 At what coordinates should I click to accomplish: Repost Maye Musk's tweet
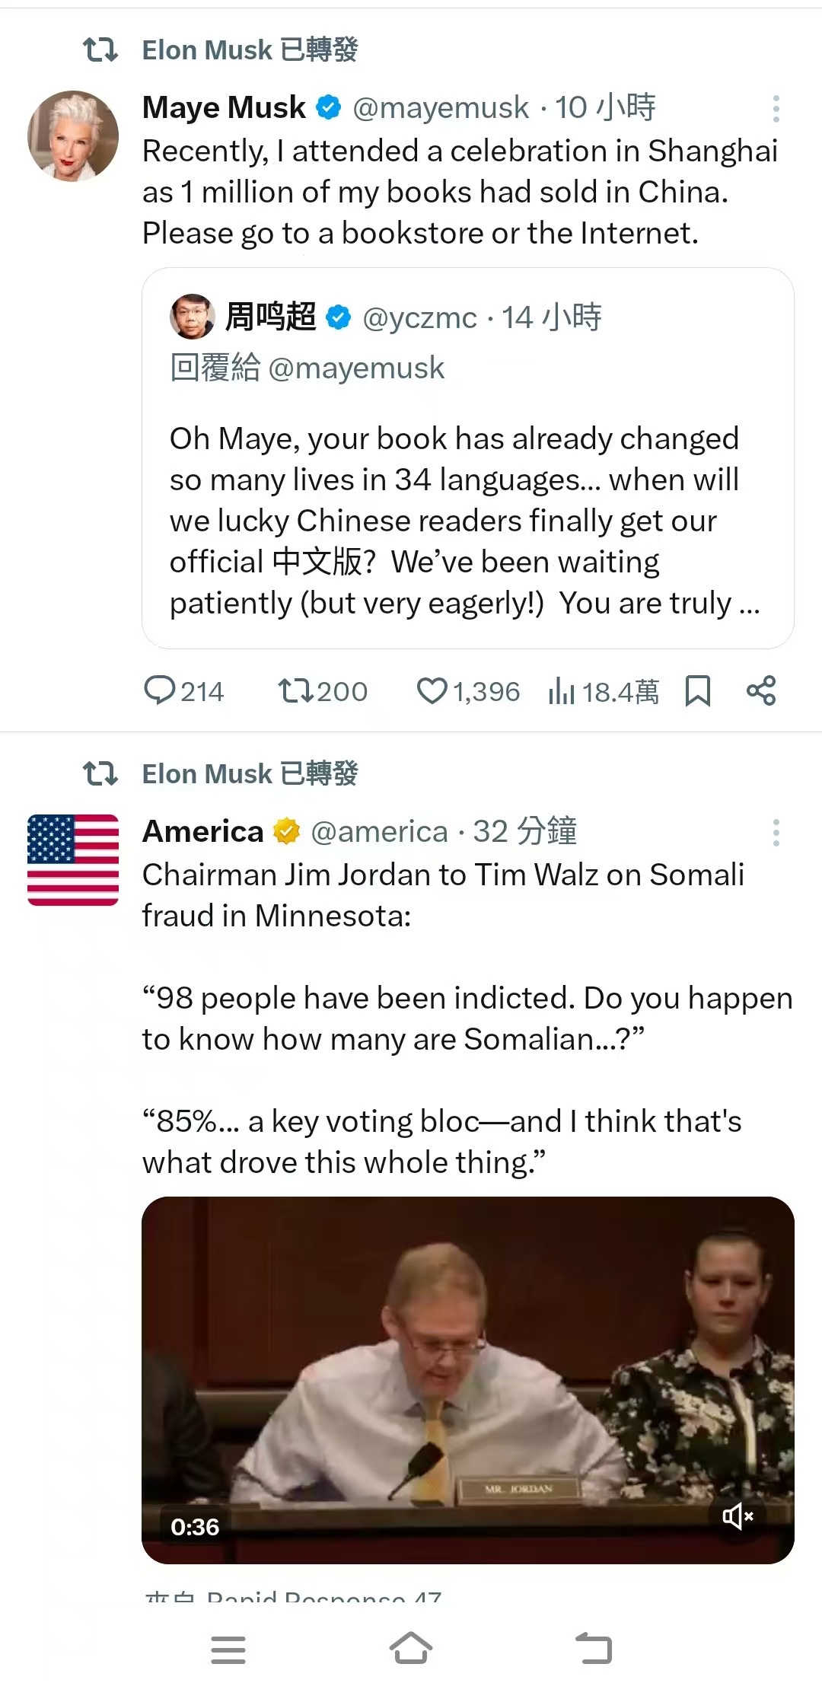295,691
